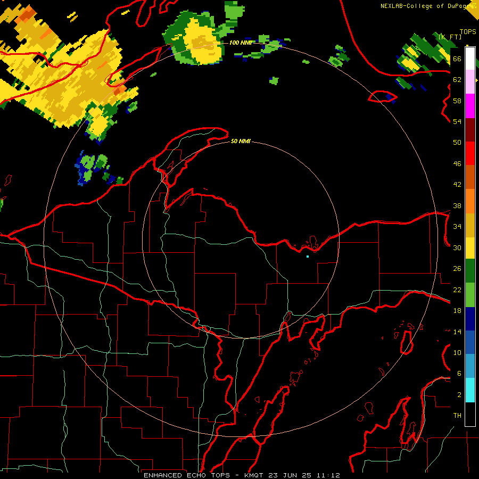Image resolution: width=479 pixels, height=479 pixels.
Task: Click the lone cyan echo pixel inside 50 NMI ring
Action: 308,257
